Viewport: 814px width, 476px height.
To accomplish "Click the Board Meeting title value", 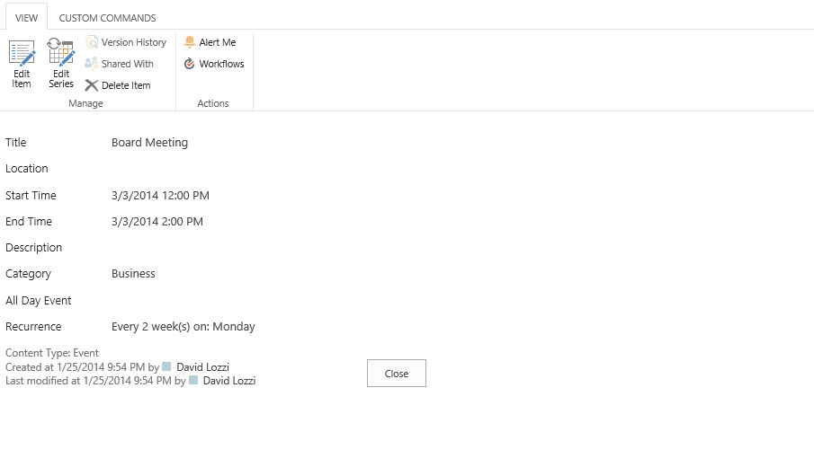I will (149, 142).
